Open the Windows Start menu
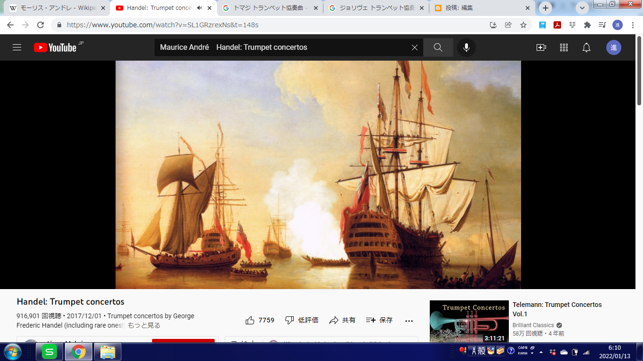This screenshot has width=643, height=361. click(x=12, y=352)
